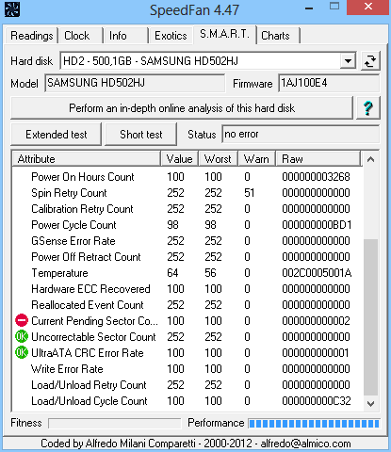Open the Hard disk dropdown arrow

[x=348, y=61]
